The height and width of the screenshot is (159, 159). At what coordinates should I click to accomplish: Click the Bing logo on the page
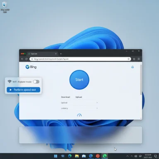31,67
